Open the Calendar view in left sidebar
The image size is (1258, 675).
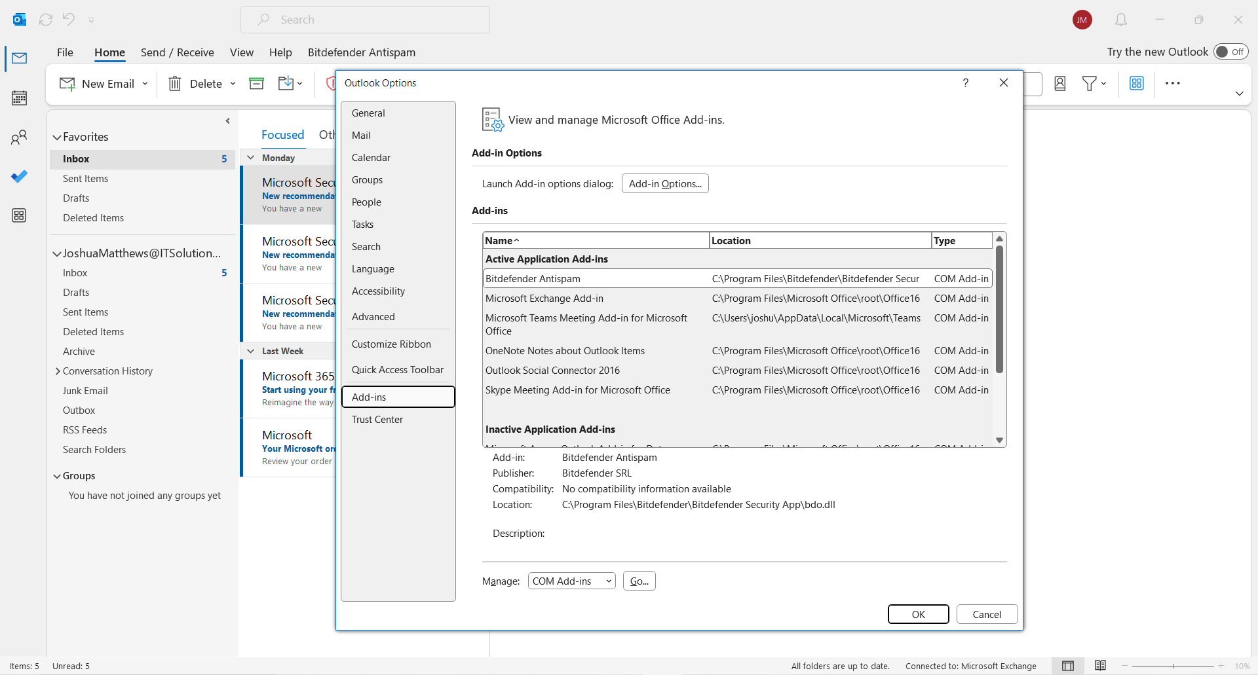click(x=20, y=98)
